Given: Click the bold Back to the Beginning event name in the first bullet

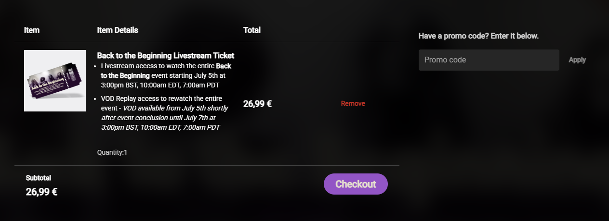Looking at the screenshot, I should coord(166,71).
